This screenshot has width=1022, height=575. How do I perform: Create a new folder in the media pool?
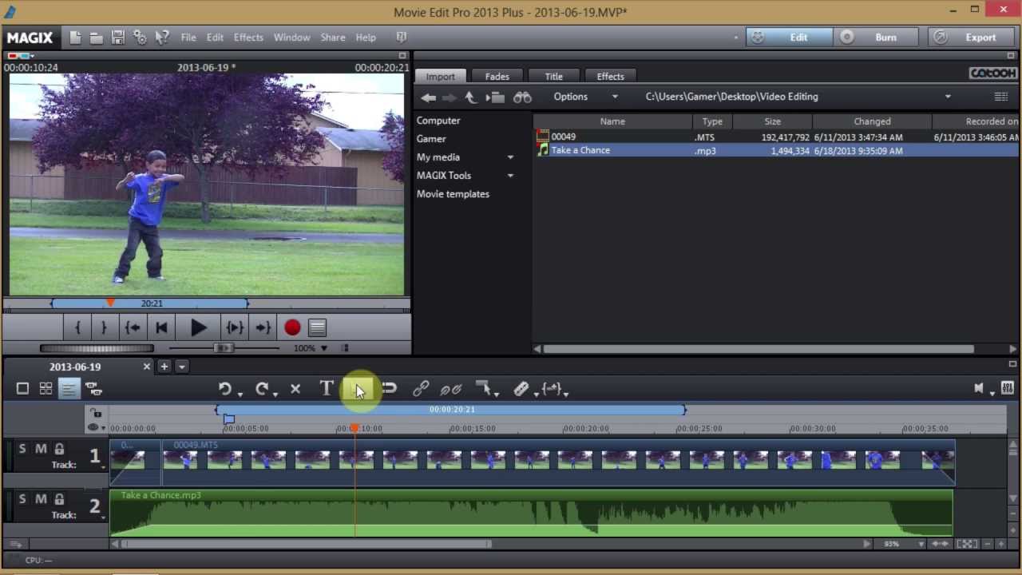pyautogui.click(x=496, y=97)
